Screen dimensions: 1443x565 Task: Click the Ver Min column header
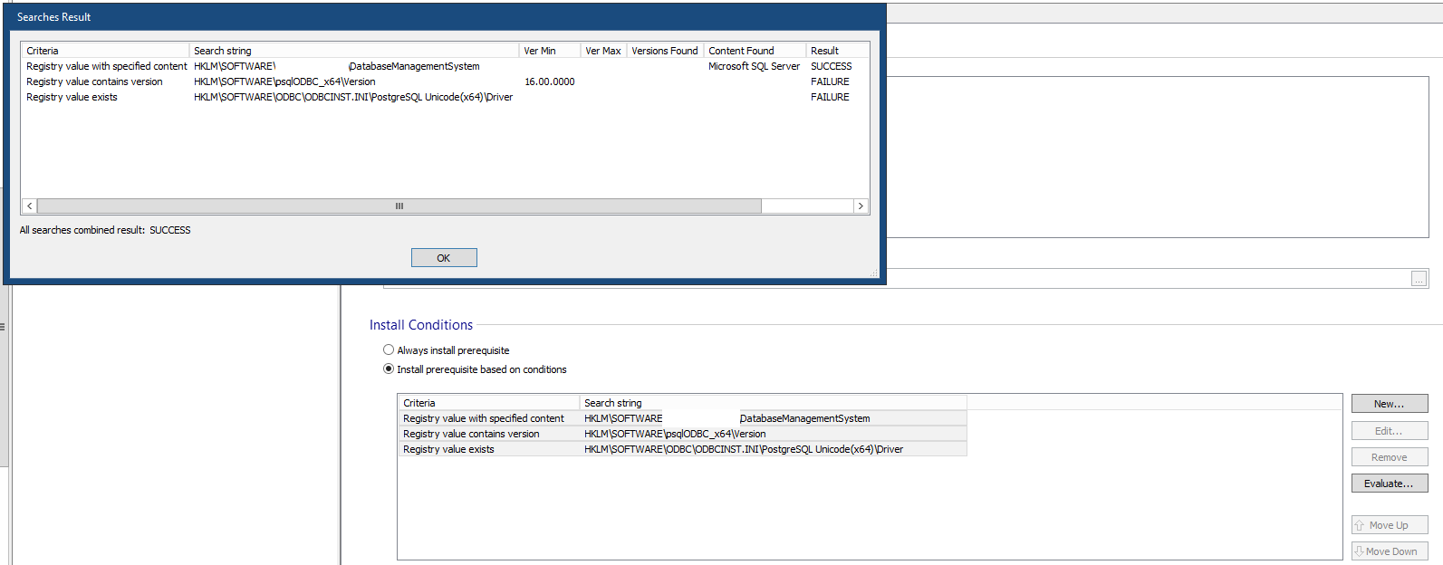click(x=549, y=51)
